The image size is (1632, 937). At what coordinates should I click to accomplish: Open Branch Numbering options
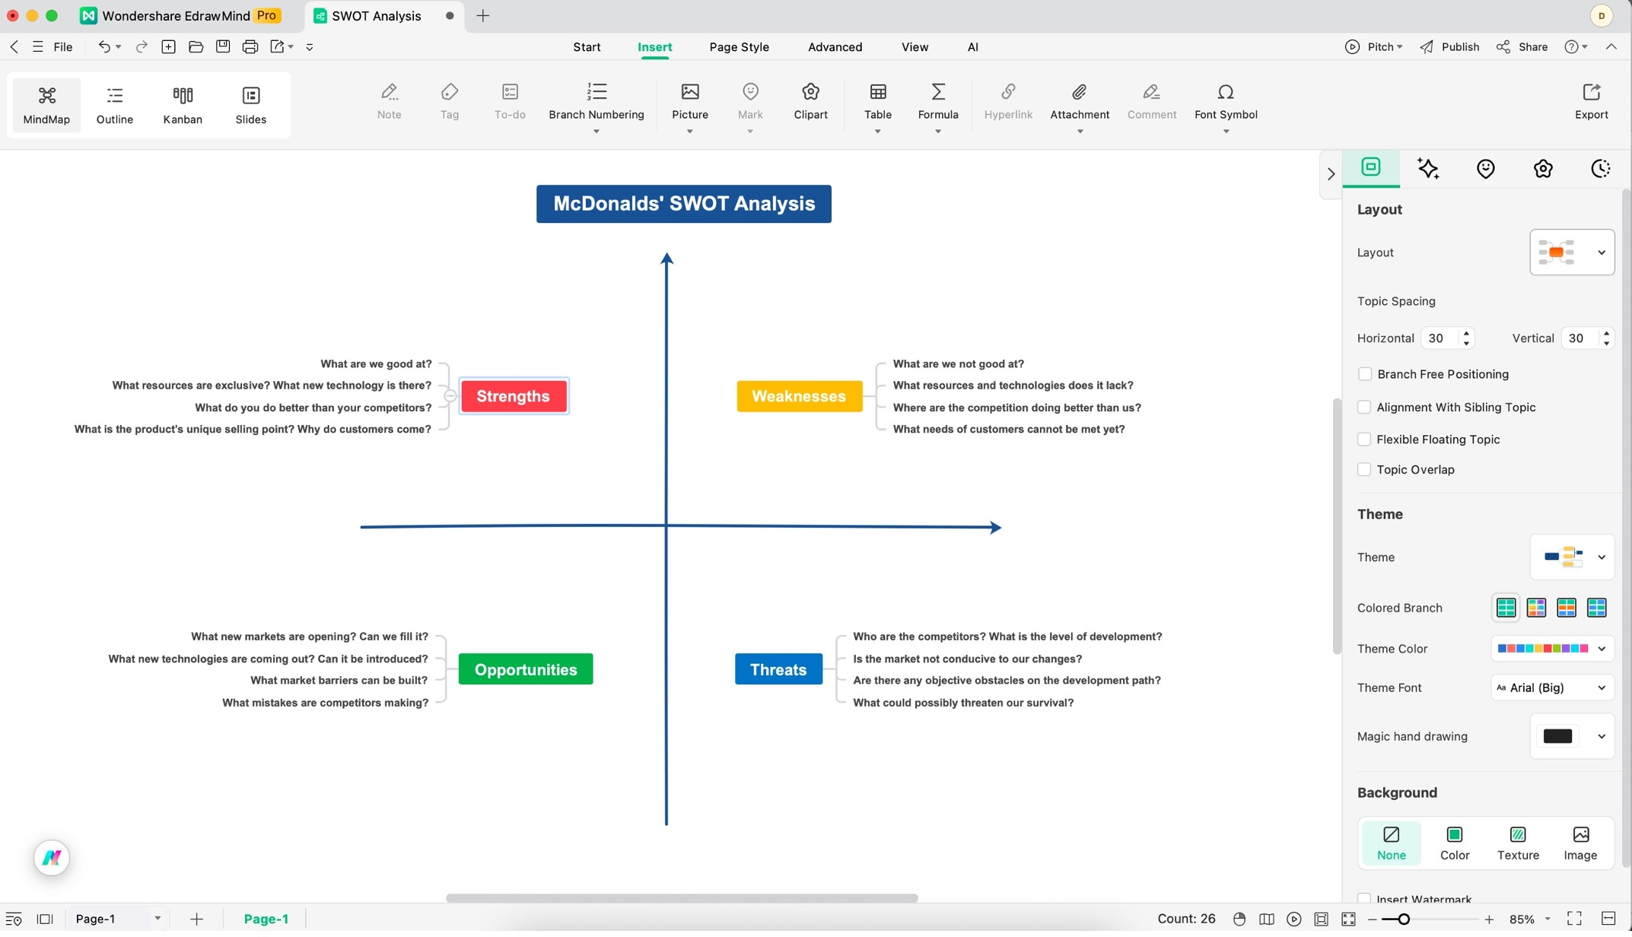pos(596,107)
